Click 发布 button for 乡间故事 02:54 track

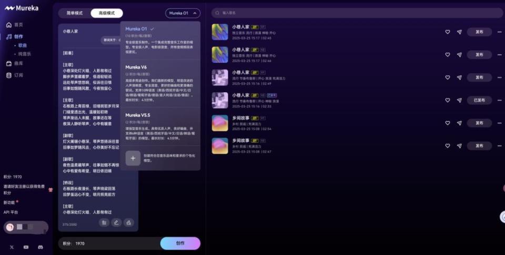pos(479,123)
